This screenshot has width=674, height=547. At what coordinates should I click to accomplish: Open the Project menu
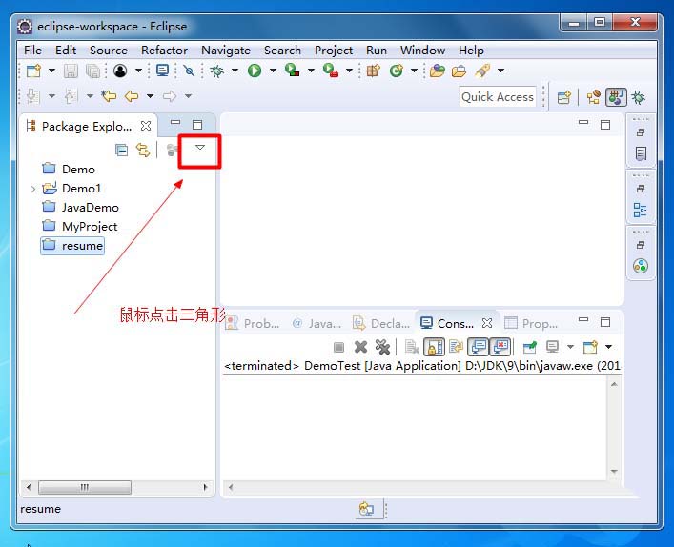point(333,51)
